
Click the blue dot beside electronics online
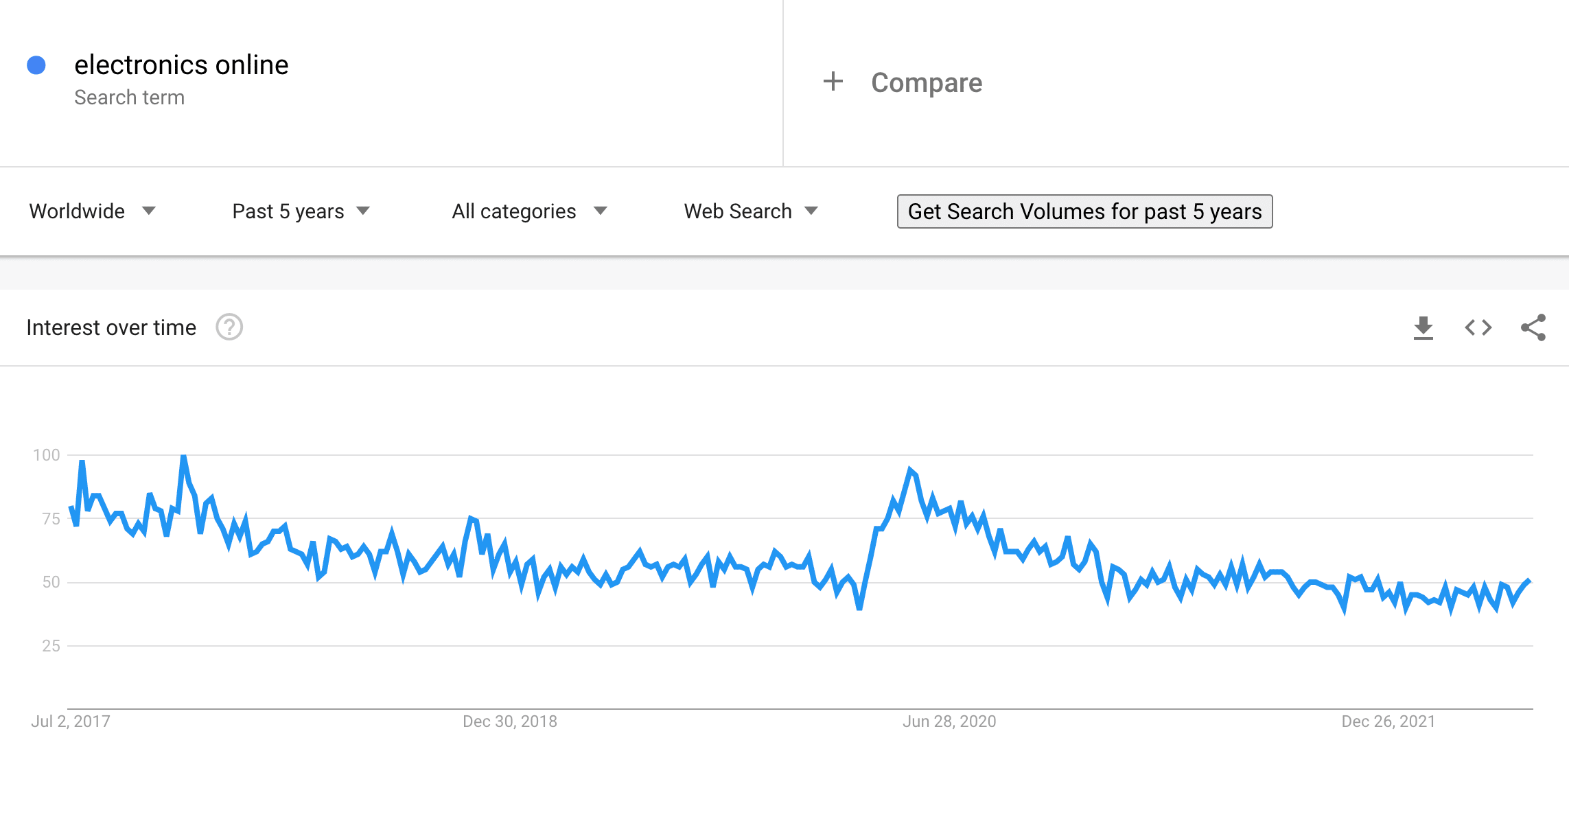pyautogui.click(x=37, y=65)
